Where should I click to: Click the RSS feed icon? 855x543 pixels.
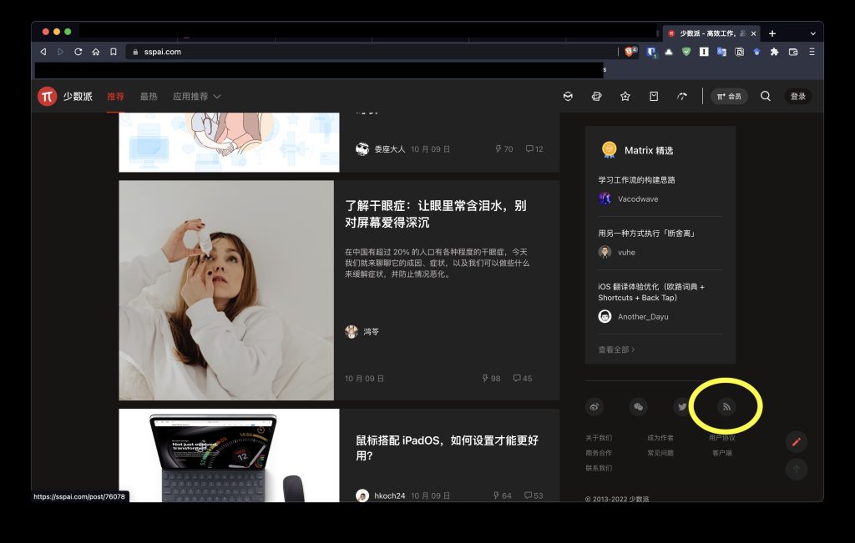(726, 407)
